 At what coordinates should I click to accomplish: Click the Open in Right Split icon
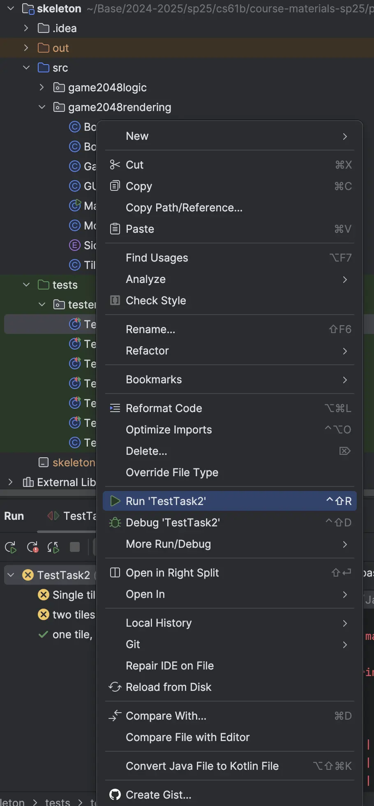coord(115,572)
